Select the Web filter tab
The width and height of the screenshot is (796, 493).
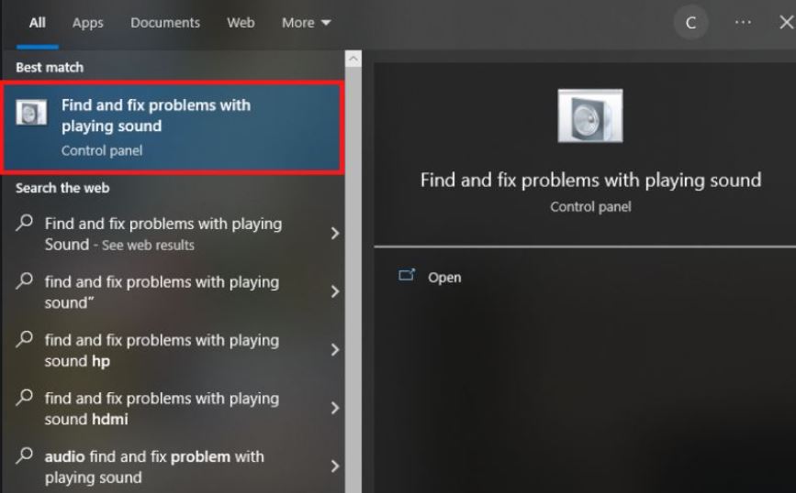click(x=241, y=23)
